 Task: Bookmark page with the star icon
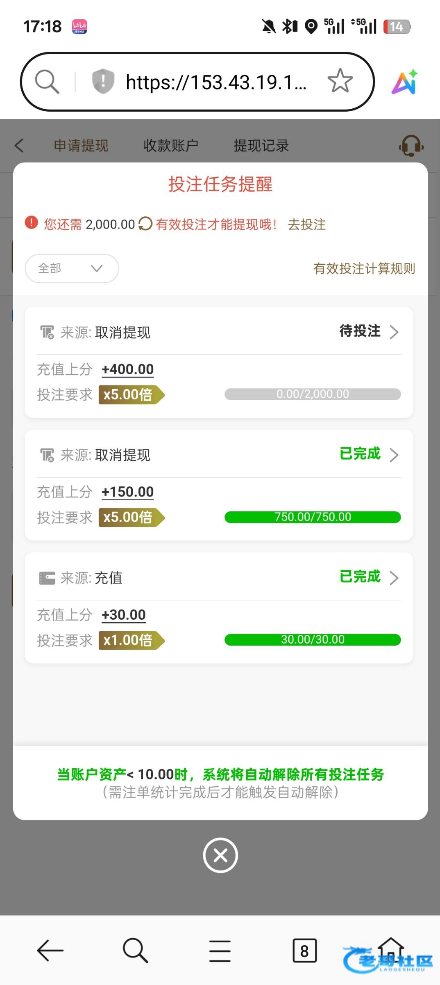point(340,81)
